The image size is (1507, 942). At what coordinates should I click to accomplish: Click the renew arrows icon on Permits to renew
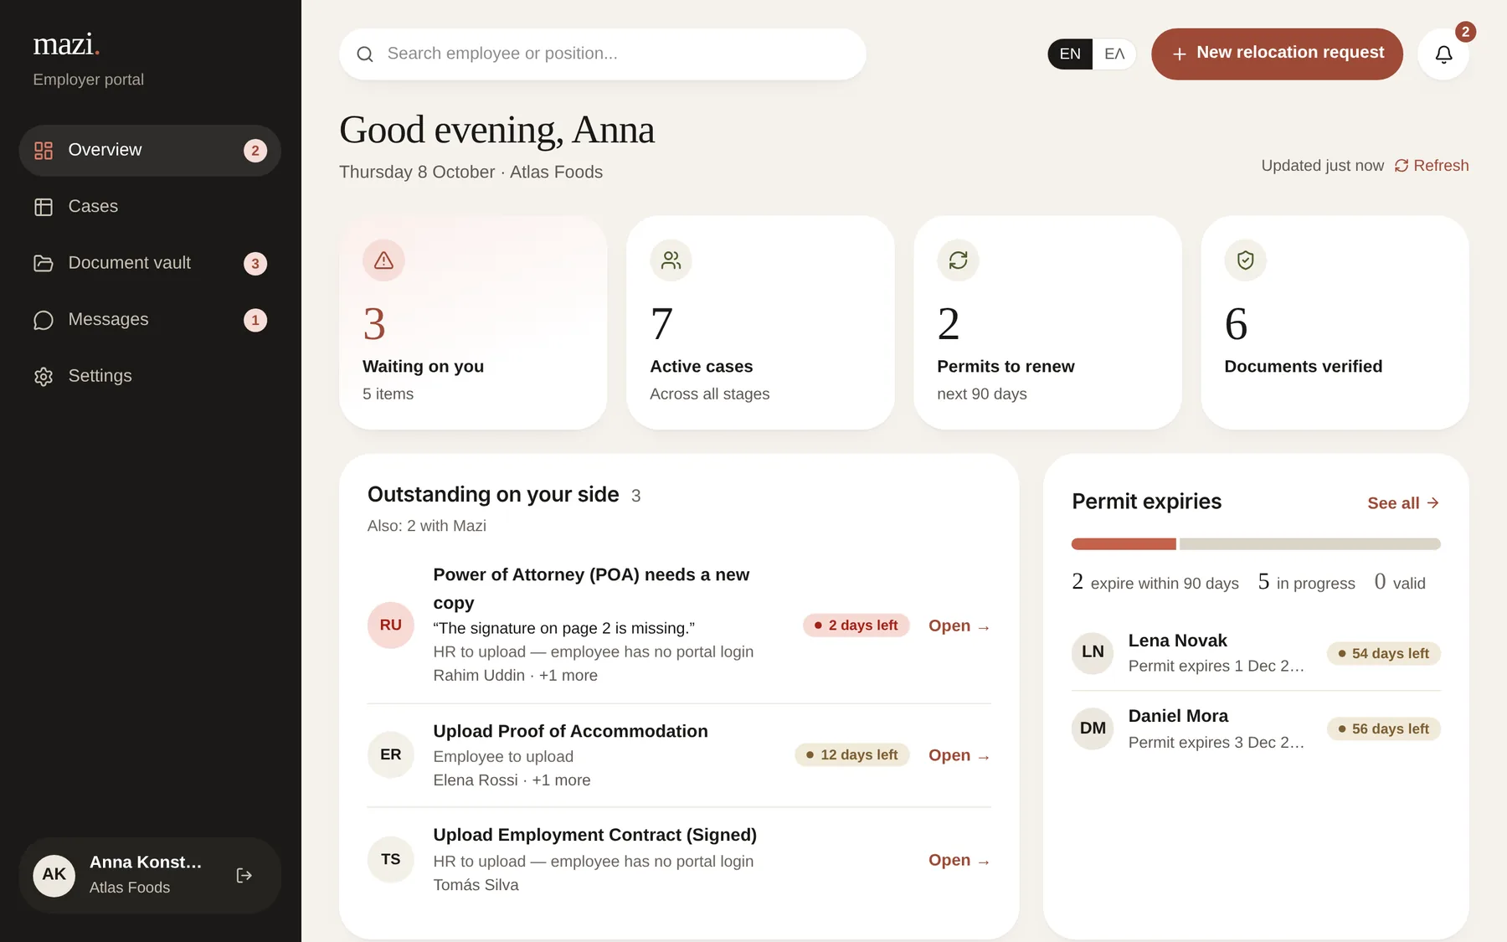pyautogui.click(x=958, y=260)
